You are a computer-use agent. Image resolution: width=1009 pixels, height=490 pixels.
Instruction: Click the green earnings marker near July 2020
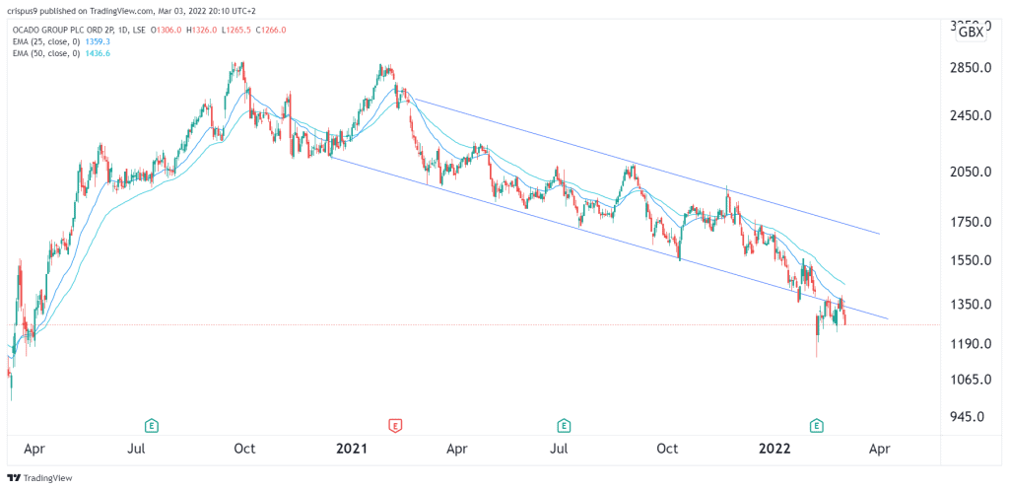click(x=152, y=426)
